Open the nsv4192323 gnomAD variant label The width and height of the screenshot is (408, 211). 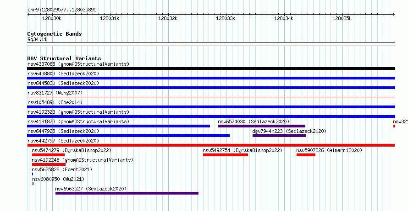(78, 112)
